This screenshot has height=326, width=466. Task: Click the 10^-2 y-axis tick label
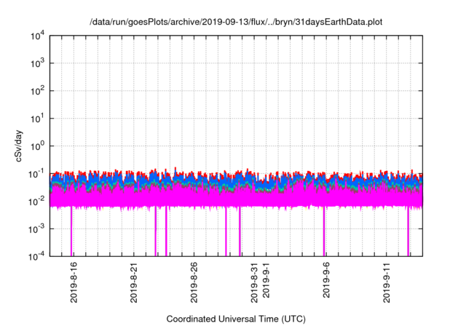point(36,202)
